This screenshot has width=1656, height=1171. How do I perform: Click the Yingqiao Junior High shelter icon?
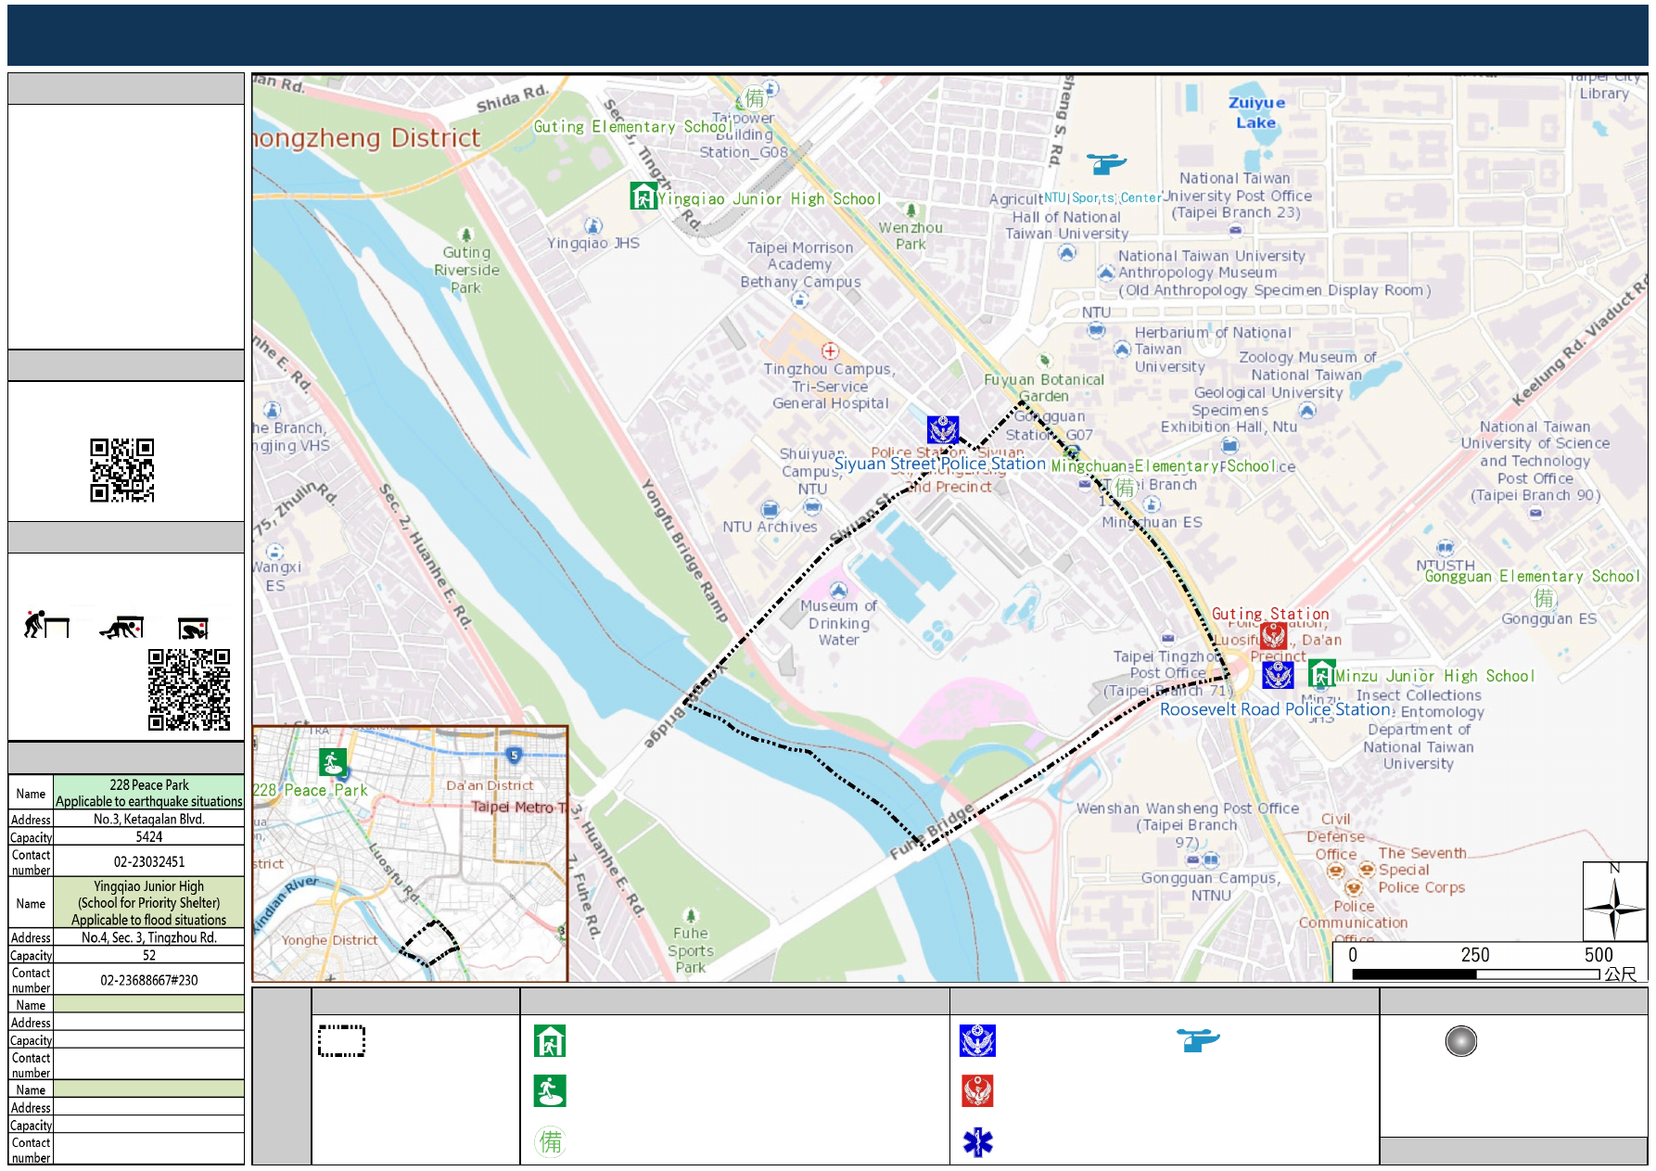643,196
